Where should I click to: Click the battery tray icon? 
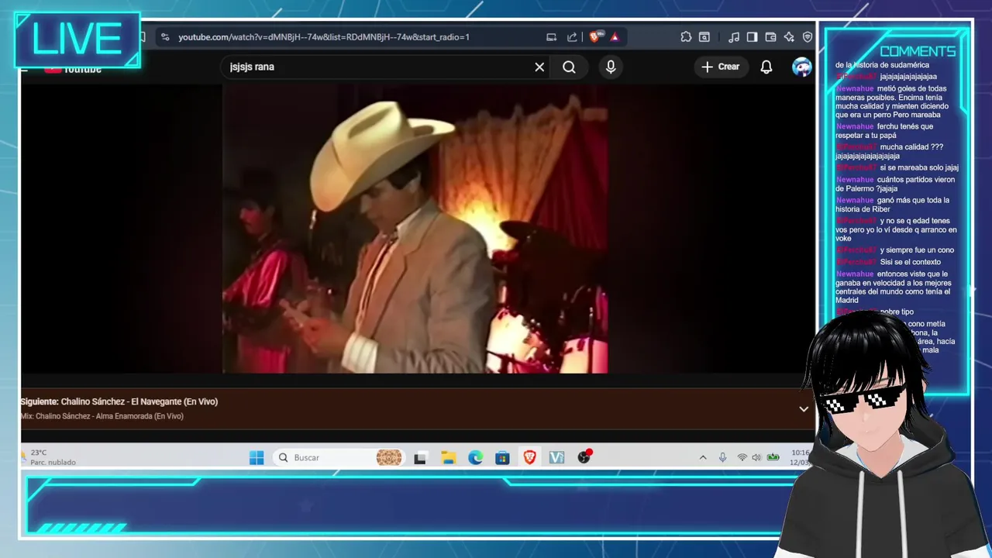coord(773,458)
